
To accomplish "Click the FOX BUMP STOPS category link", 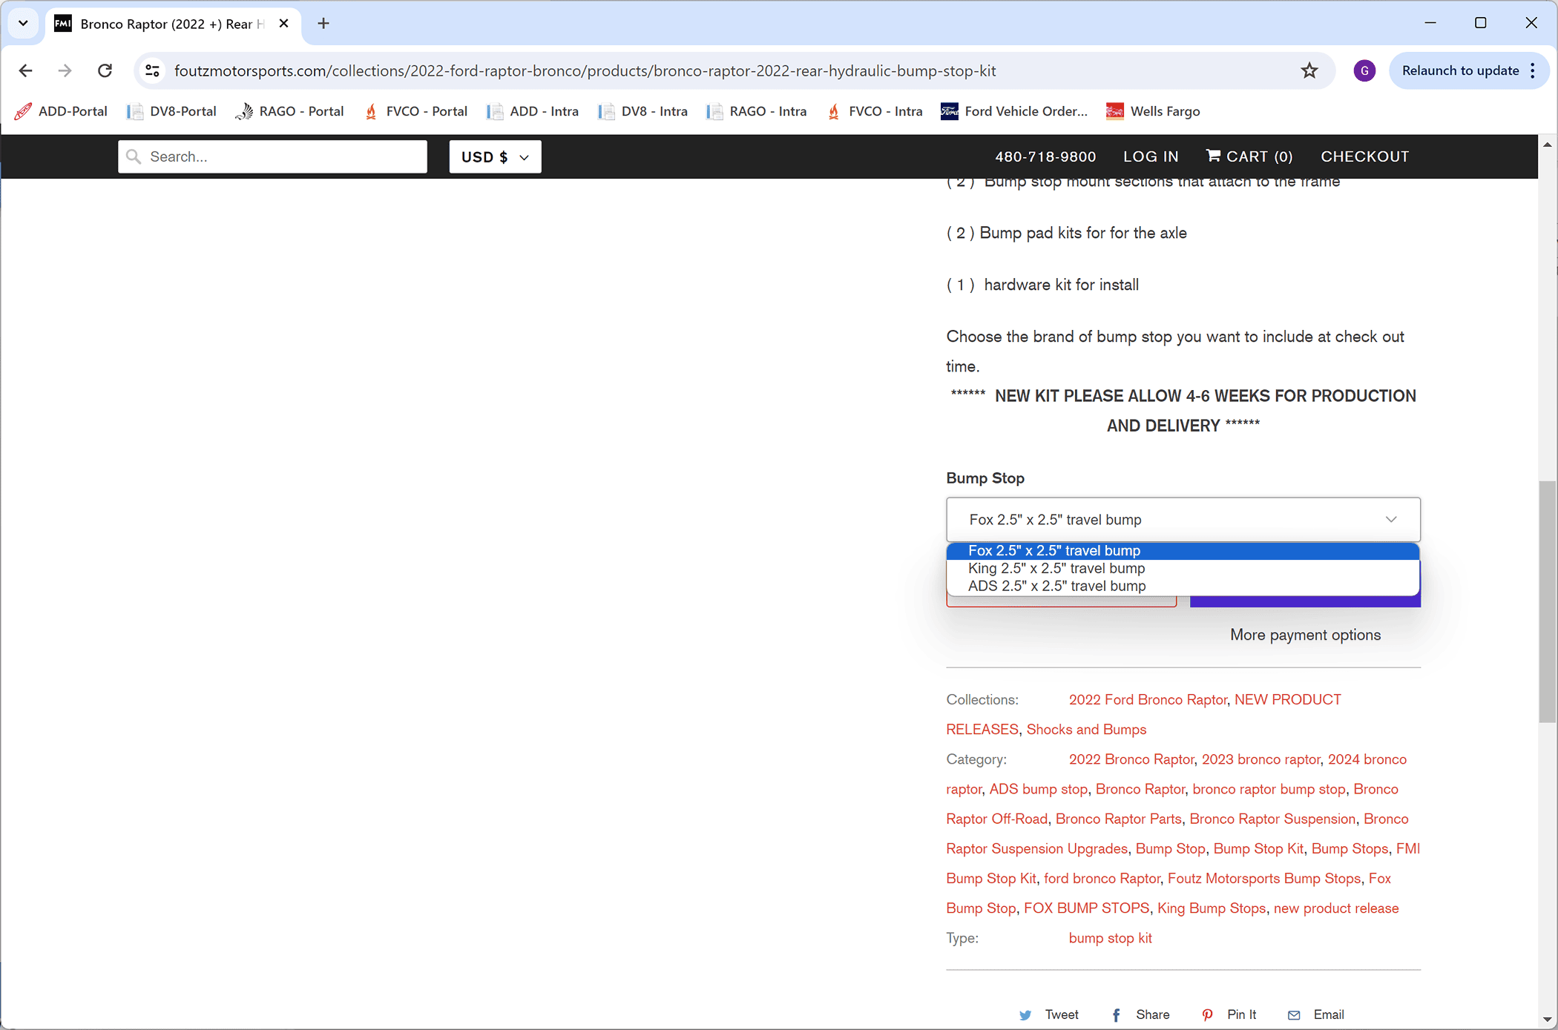I will pos(1086,908).
